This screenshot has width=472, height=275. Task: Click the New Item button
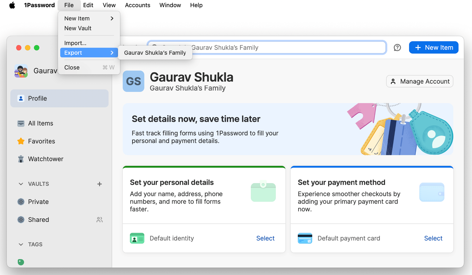click(x=433, y=47)
